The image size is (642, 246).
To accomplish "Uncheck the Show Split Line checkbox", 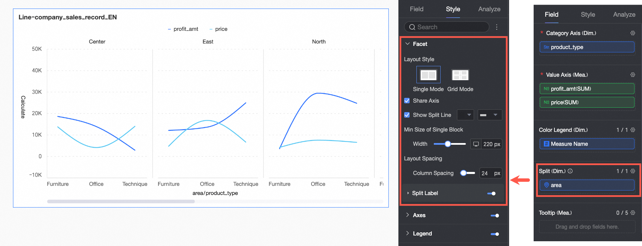I will coord(407,115).
